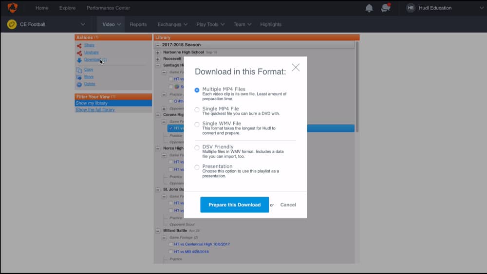
Task: Click the Unshare action icon
Action: 79,53
